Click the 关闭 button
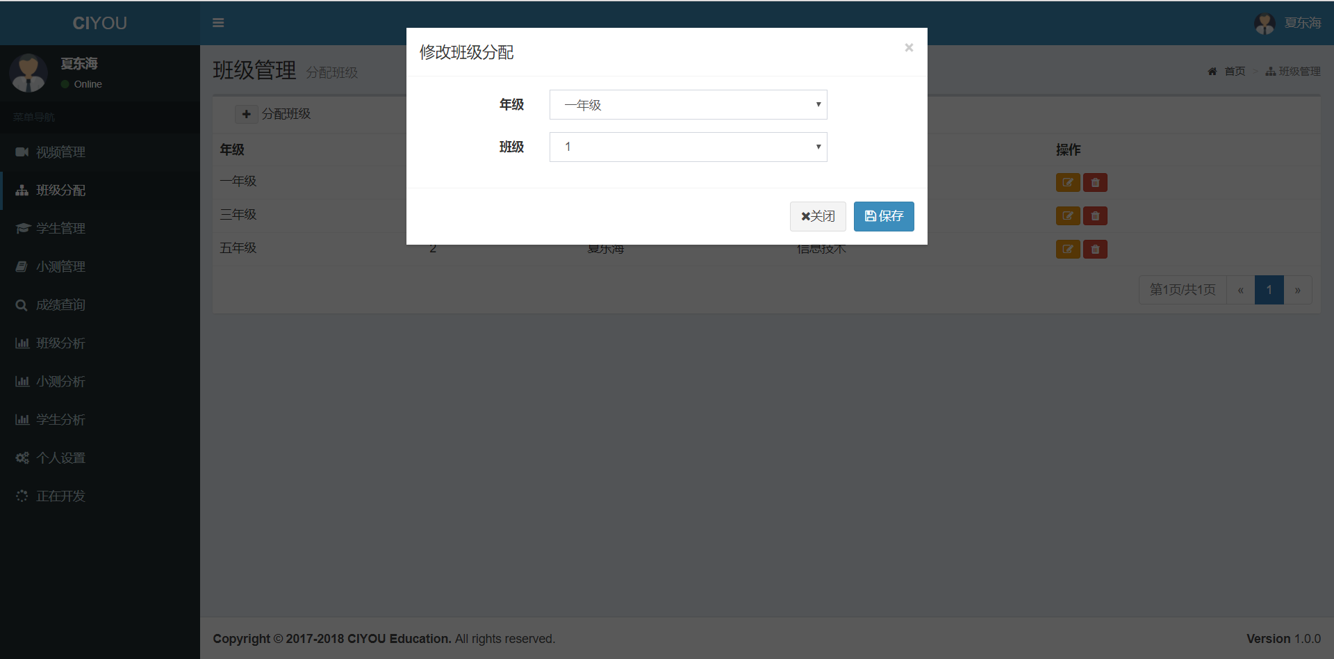This screenshot has height=659, width=1334. coord(818,217)
